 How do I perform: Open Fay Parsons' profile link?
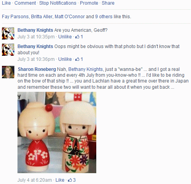15,17
